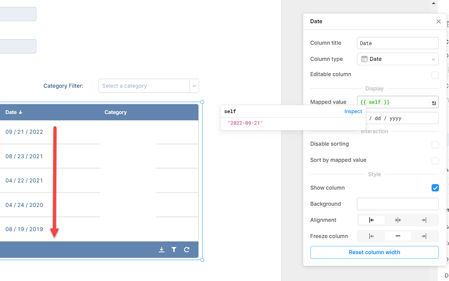Revert the Mapped value expression
The width and height of the screenshot is (449, 281).
[434, 102]
